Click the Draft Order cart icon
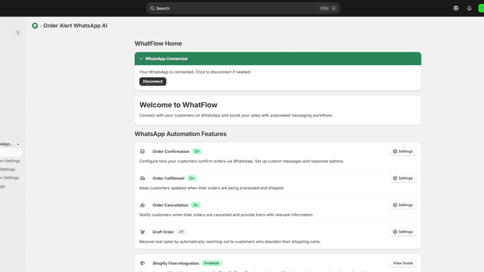Screen dimensions: 484x272 click(x=142, y=232)
